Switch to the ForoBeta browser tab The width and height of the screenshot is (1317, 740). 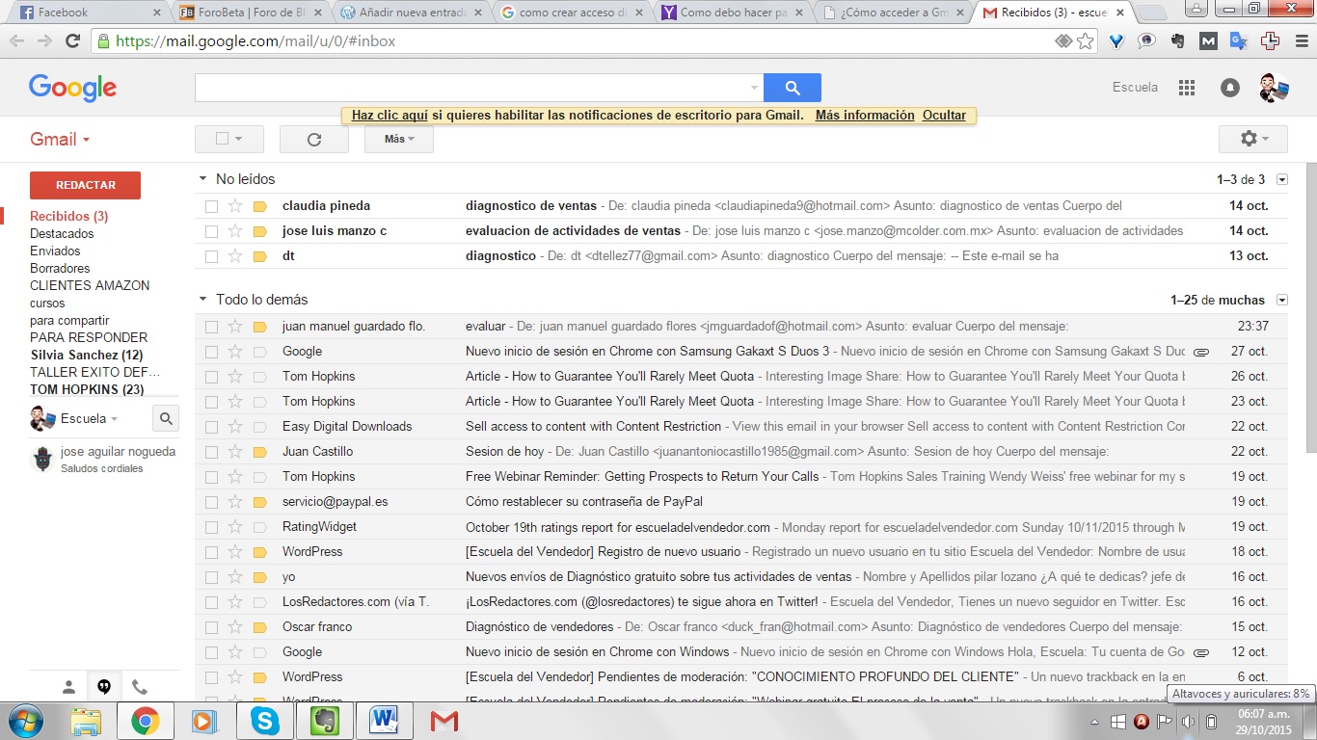pyautogui.click(x=249, y=13)
